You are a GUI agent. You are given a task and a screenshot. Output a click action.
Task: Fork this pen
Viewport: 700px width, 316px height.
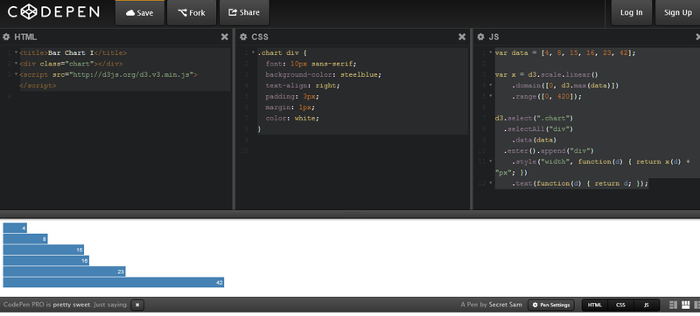(x=192, y=13)
